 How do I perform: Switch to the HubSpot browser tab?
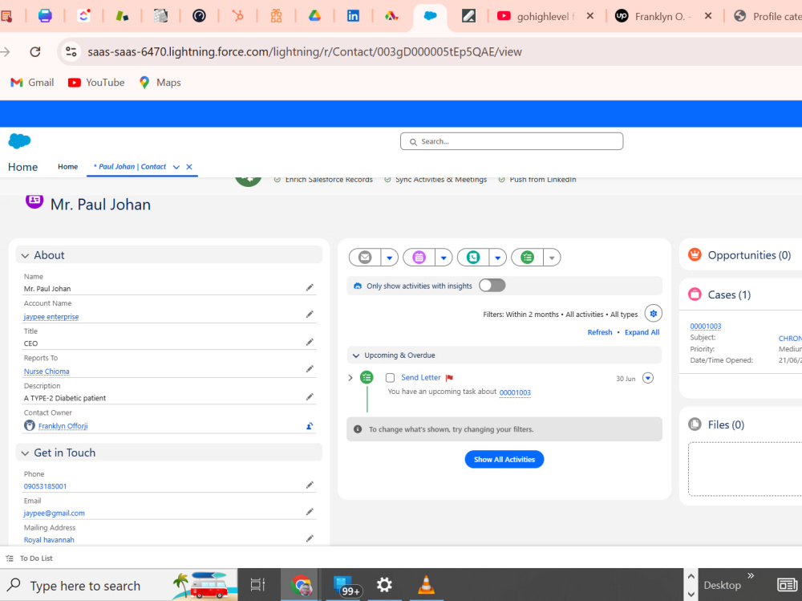(x=237, y=16)
